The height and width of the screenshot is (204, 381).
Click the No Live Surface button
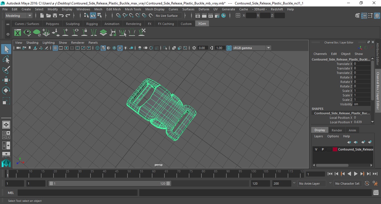pyautogui.click(x=167, y=16)
